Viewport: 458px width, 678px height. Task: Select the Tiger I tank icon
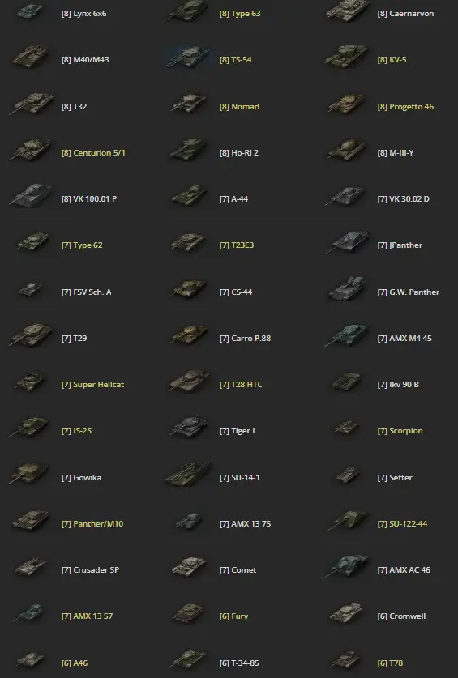click(189, 427)
